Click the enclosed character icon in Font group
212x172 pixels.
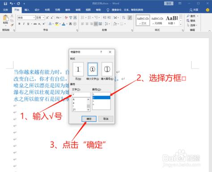point(75,24)
